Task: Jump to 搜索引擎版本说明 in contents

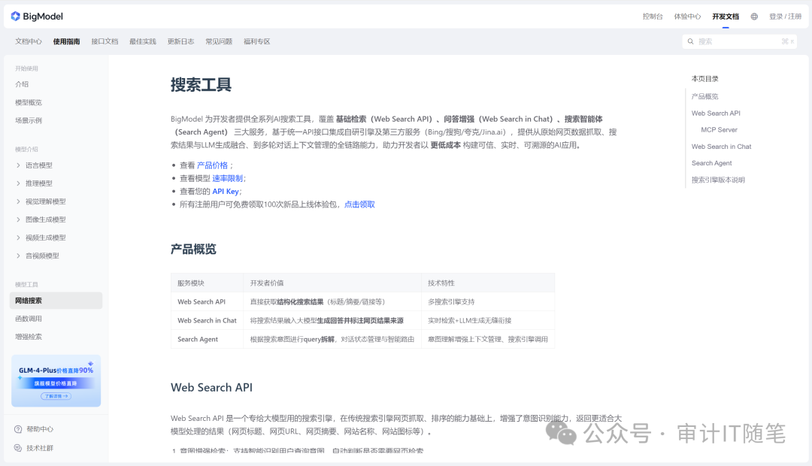Action: point(718,180)
